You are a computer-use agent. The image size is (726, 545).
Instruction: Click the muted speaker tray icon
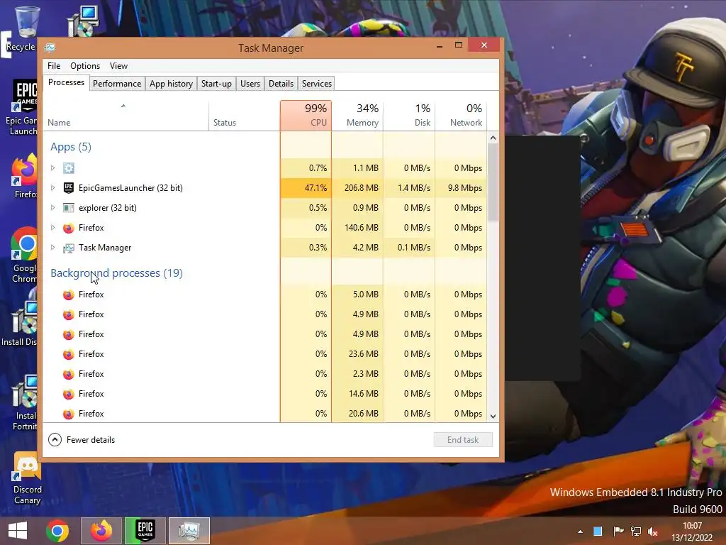(x=653, y=531)
